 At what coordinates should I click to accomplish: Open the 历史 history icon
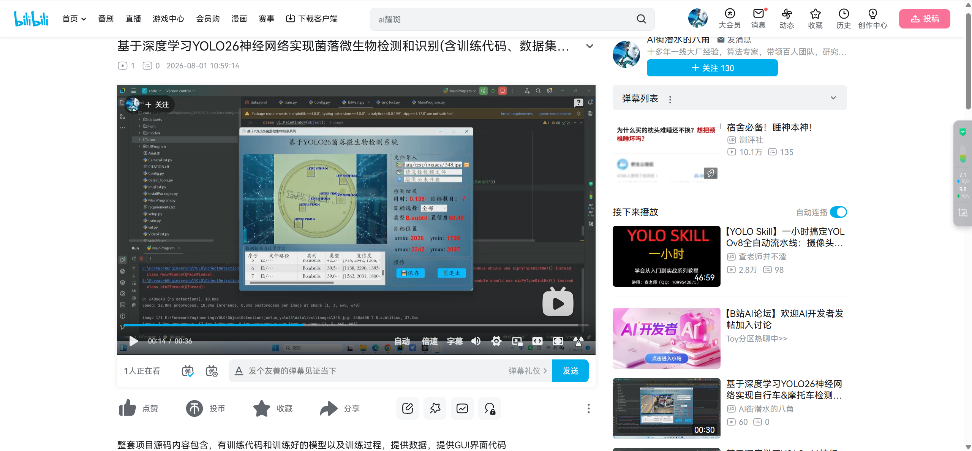pyautogui.click(x=844, y=19)
